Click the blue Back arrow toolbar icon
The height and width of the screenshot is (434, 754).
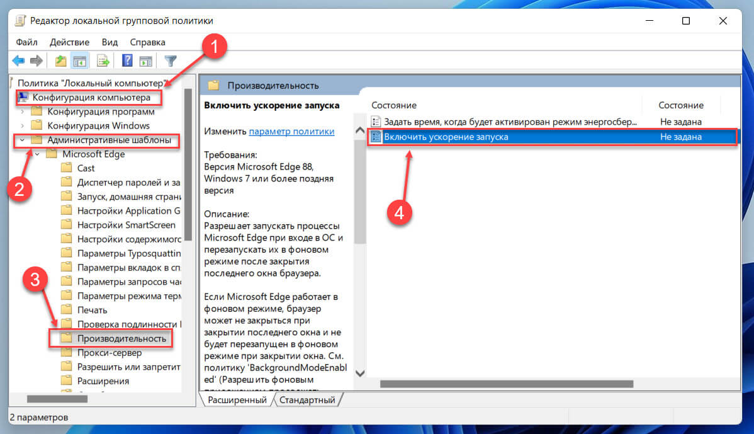(x=18, y=61)
